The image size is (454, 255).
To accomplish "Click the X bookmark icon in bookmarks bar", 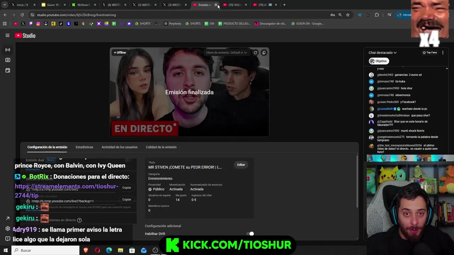I will (23, 24).
